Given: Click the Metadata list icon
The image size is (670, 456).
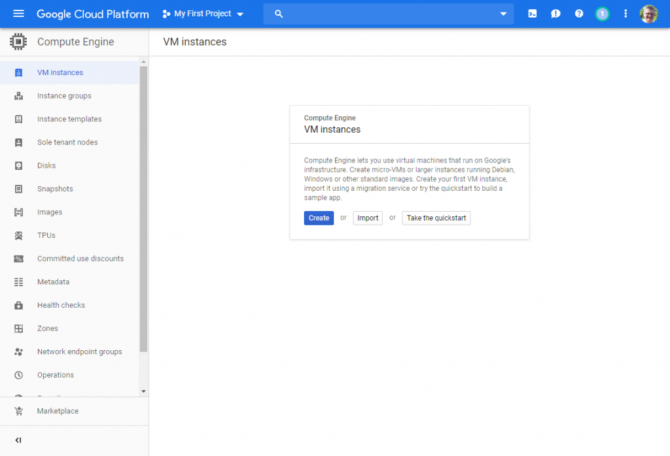Looking at the screenshot, I should pos(18,282).
